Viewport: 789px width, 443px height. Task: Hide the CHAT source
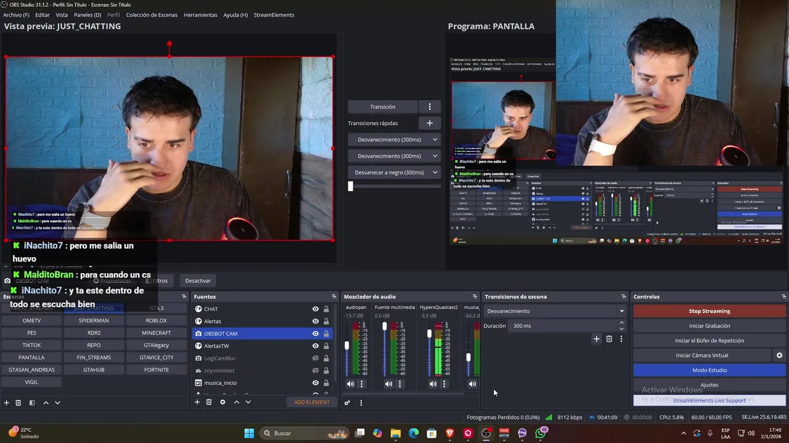[316, 309]
